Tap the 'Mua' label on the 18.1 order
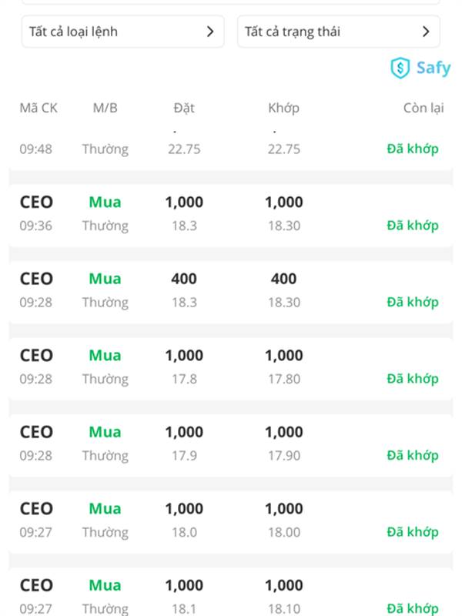462x616 pixels. coord(105,585)
